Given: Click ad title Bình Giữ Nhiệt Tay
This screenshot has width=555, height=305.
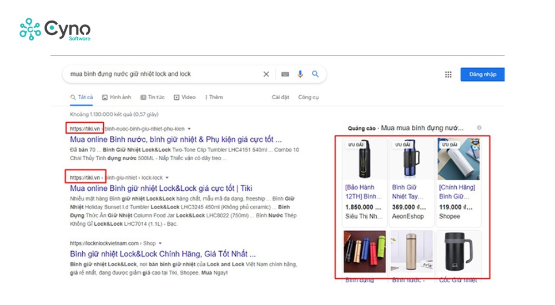Looking at the screenshot, I should click(407, 192).
